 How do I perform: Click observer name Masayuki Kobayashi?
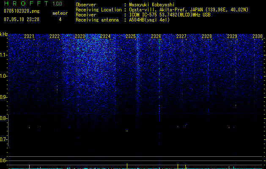pyautogui.click(x=151, y=5)
